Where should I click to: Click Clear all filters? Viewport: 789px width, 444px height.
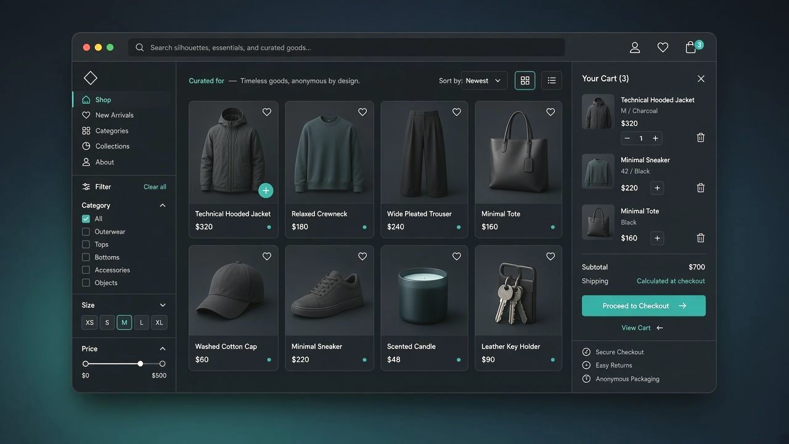155,187
